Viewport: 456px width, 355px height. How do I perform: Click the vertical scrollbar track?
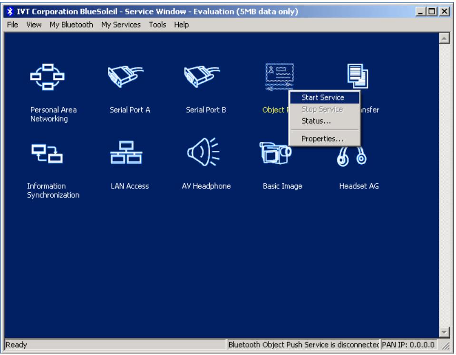[x=444, y=185]
